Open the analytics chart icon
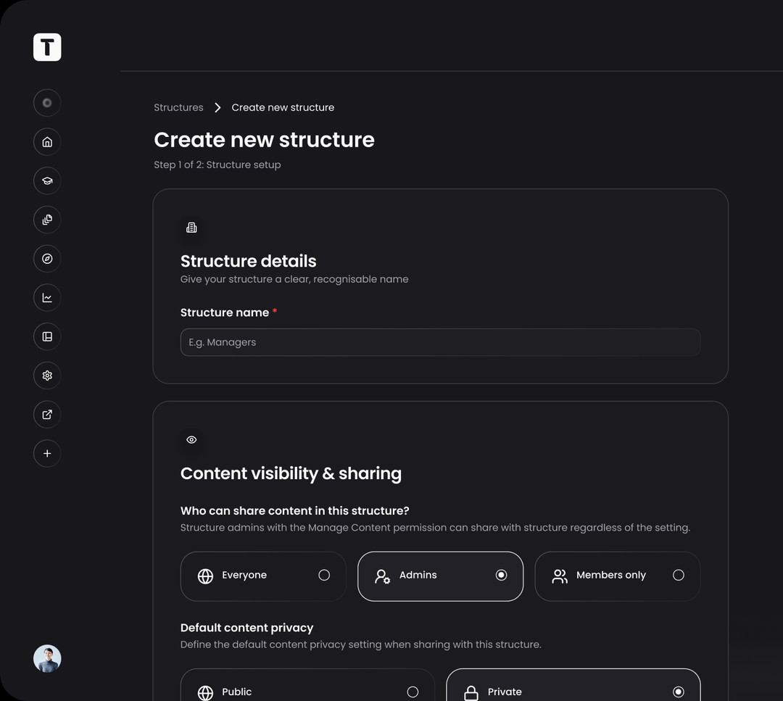 click(x=47, y=297)
